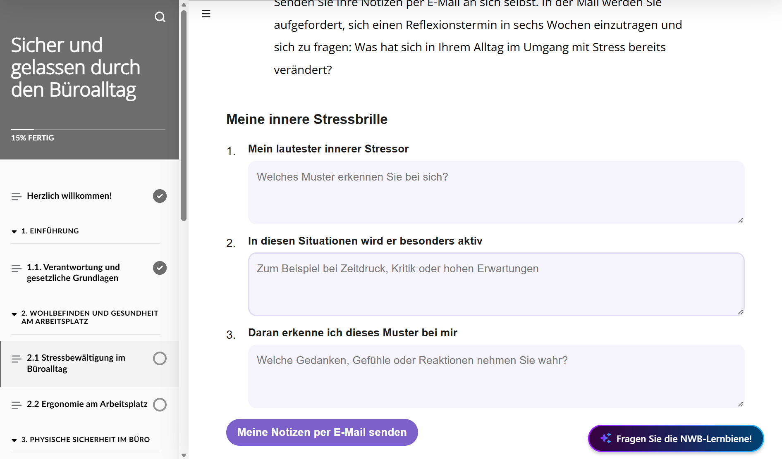Screen dimensions: 782x459
Task: Open Fragen Sie die NWB-Lernbiene chat
Action: (676, 438)
